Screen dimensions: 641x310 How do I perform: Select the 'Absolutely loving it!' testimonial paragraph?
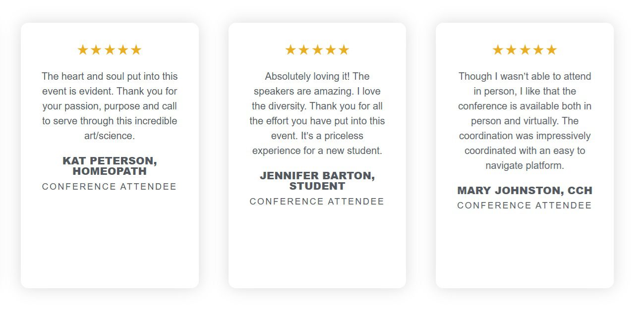pyautogui.click(x=317, y=113)
